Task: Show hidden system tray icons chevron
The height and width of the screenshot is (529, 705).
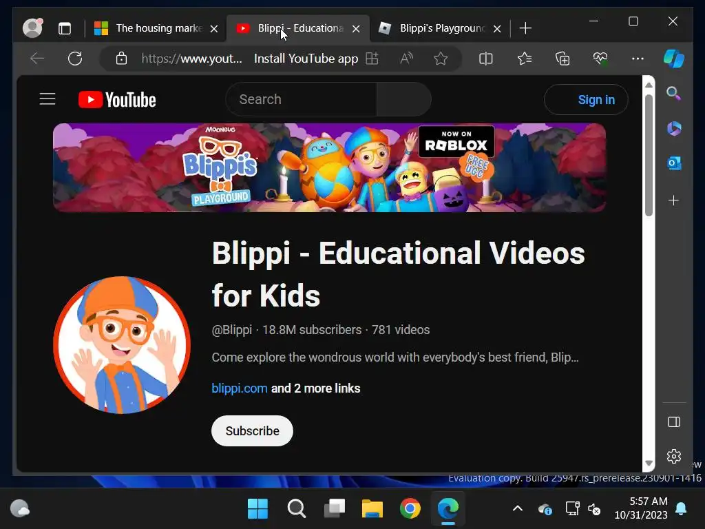Action: tap(518, 509)
